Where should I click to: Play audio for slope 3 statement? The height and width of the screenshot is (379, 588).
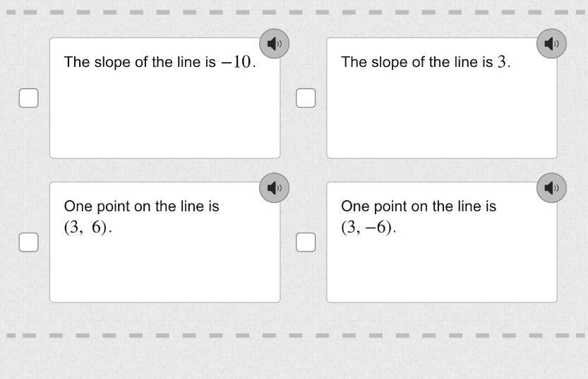pos(551,44)
